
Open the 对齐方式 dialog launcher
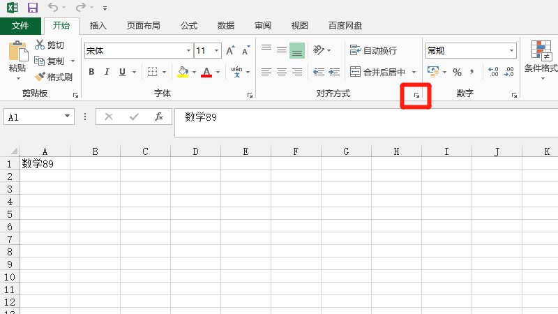416,95
